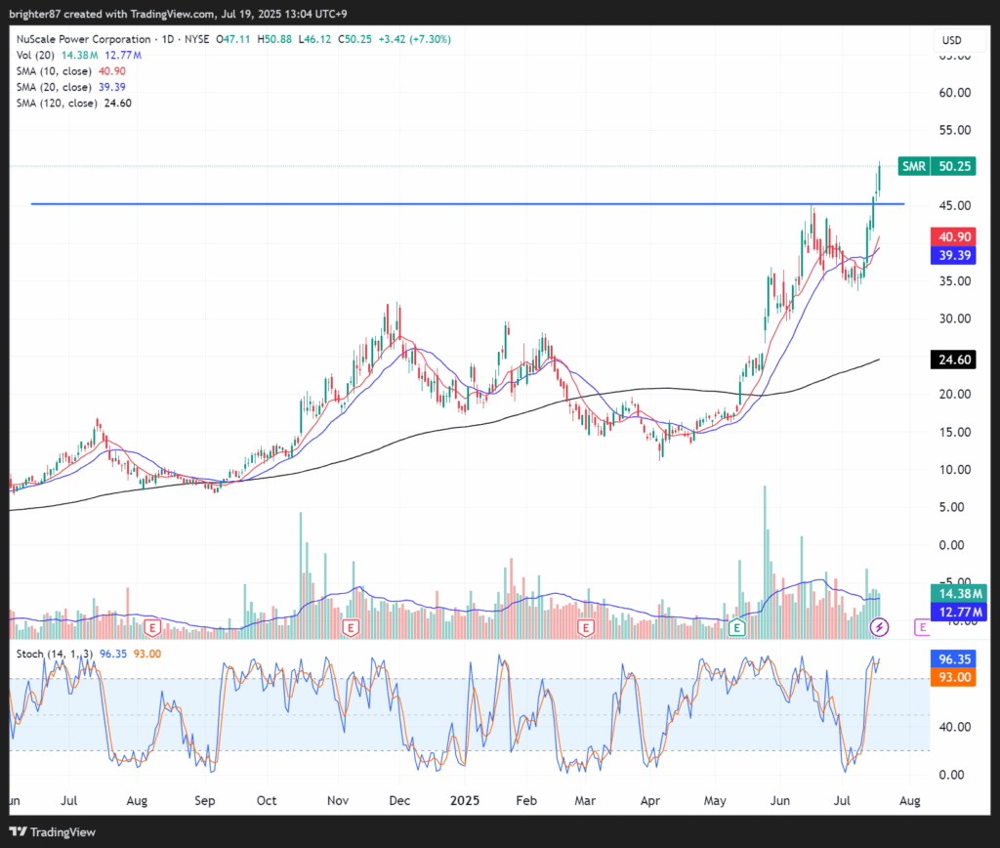Click the 20.00 price scale label

(x=955, y=394)
